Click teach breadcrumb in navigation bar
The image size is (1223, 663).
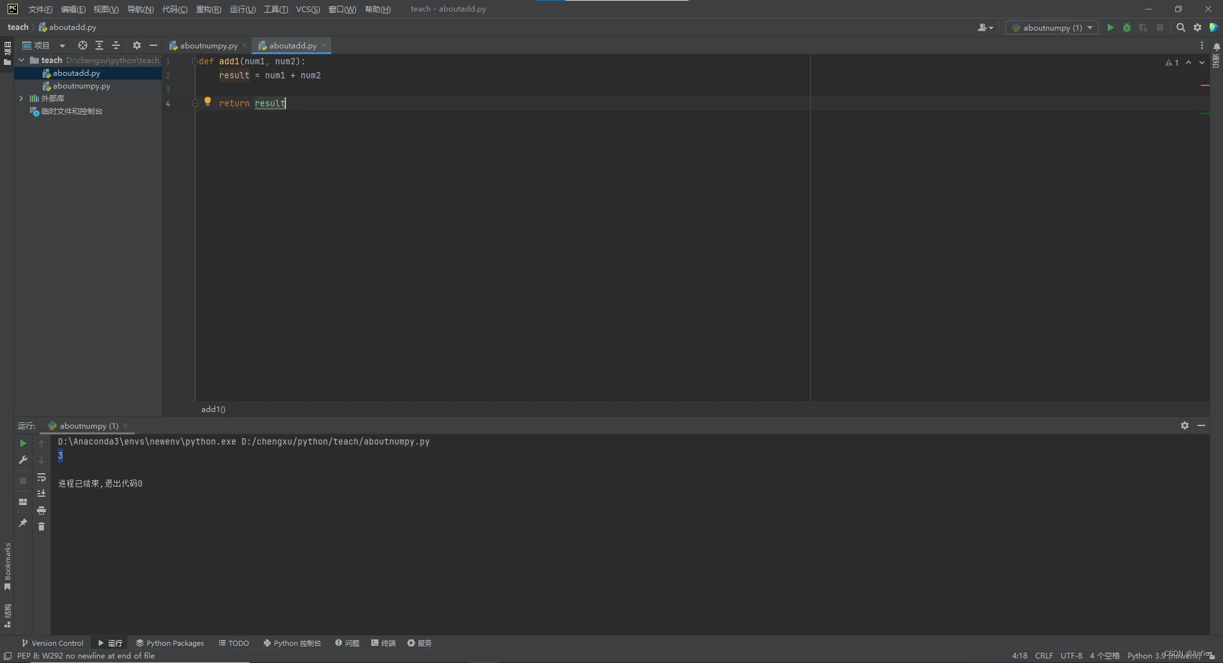(x=18, y=27)
